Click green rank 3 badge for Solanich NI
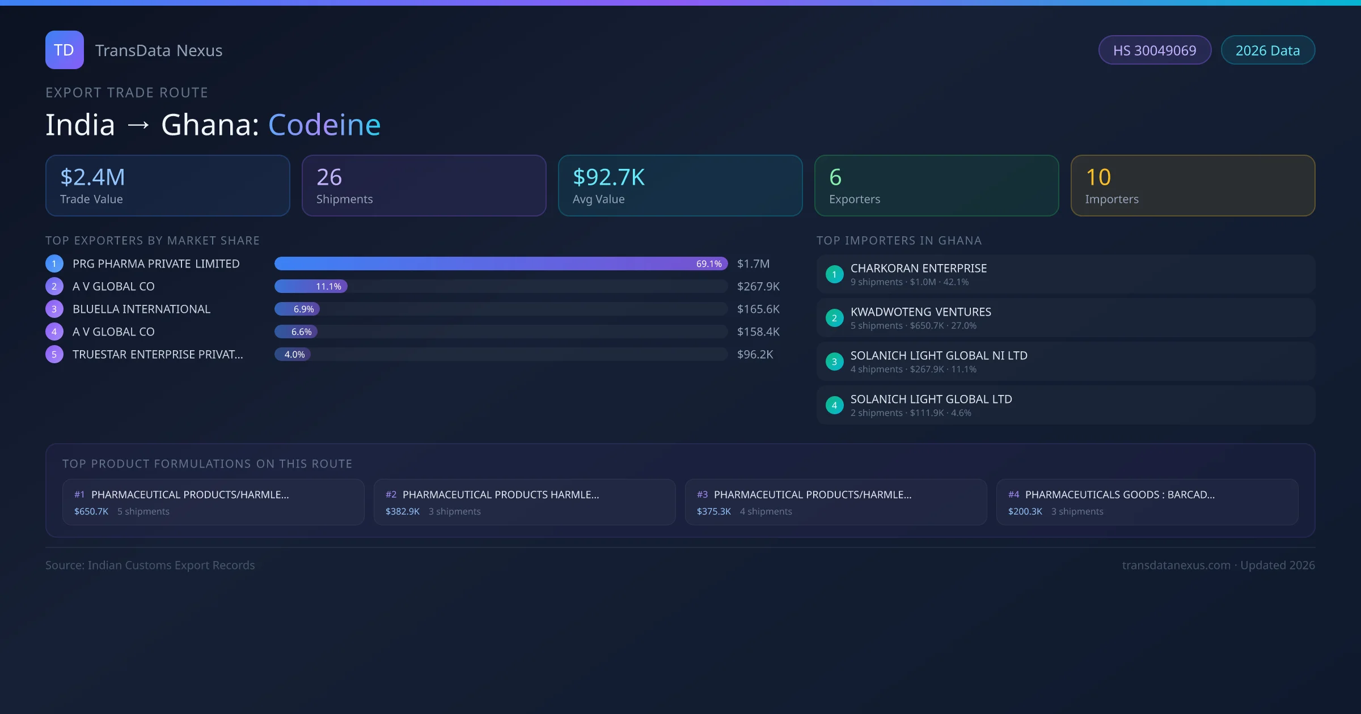Viewport: 1361px width, 714px height. [x=834, y=362]
